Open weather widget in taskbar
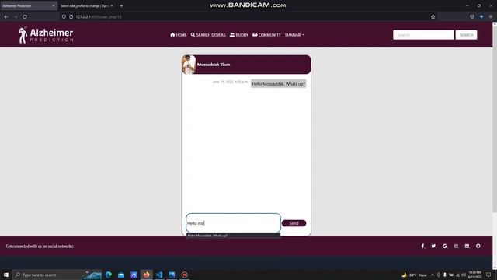The image size is (497, 280). 415,275
